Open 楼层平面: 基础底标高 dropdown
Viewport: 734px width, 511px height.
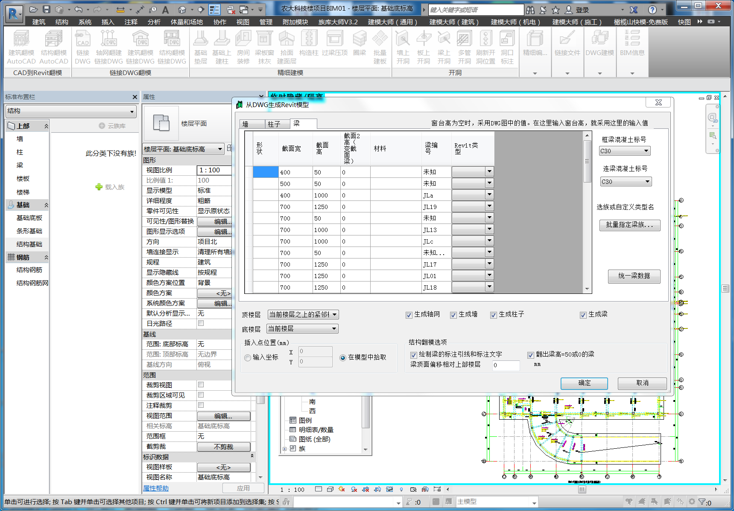tap(184, 149)
